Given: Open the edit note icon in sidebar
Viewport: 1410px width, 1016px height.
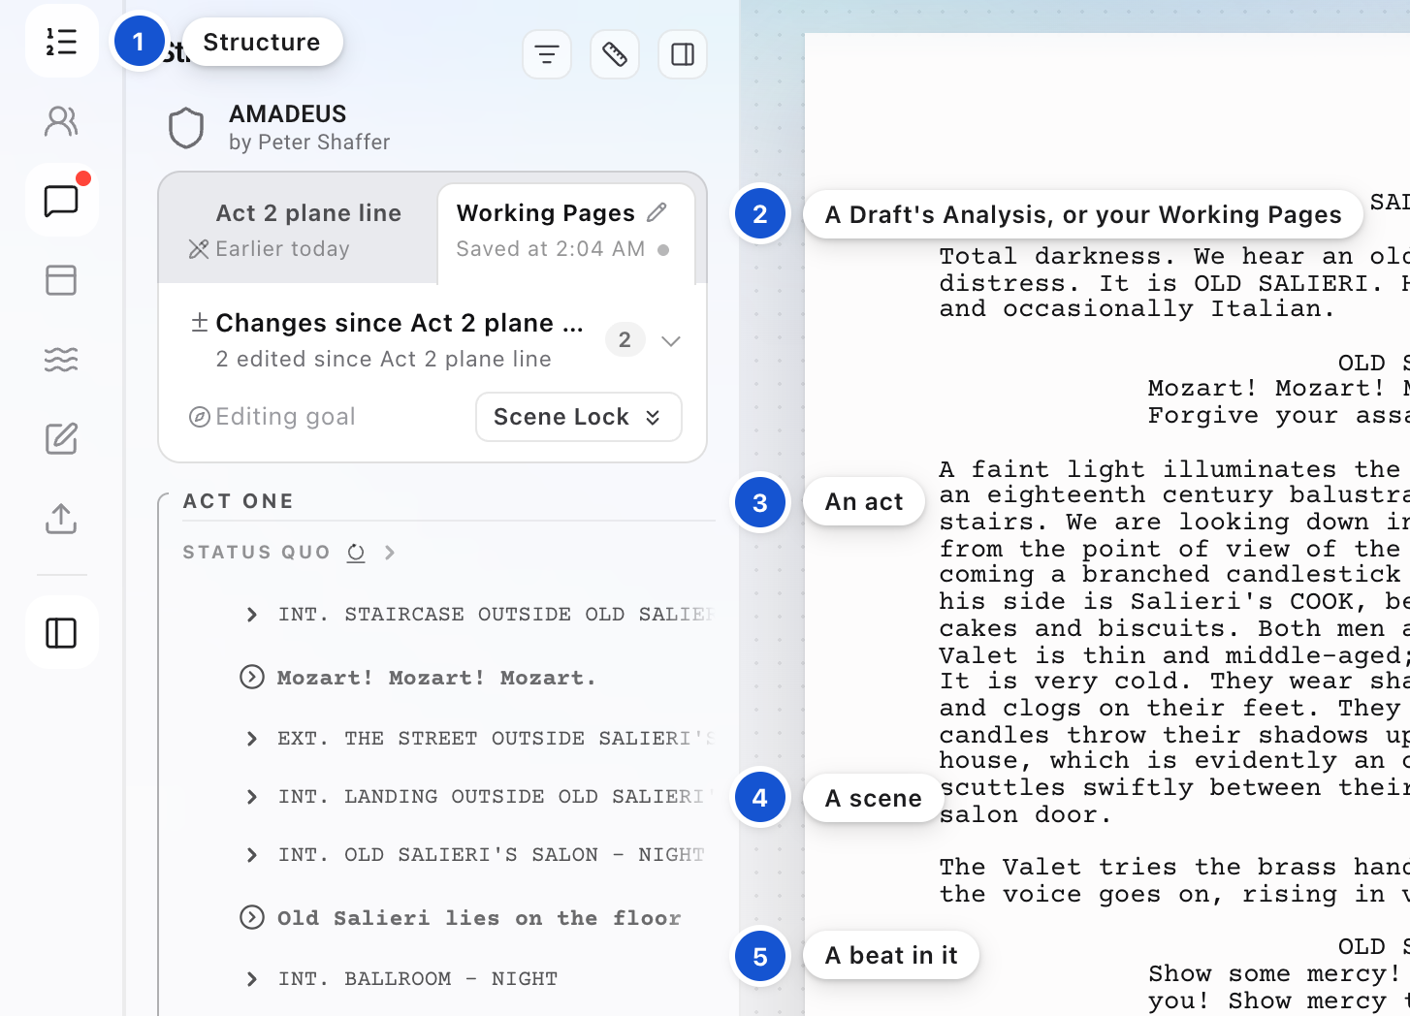Looking at the screenshot, I should (61, 439).
